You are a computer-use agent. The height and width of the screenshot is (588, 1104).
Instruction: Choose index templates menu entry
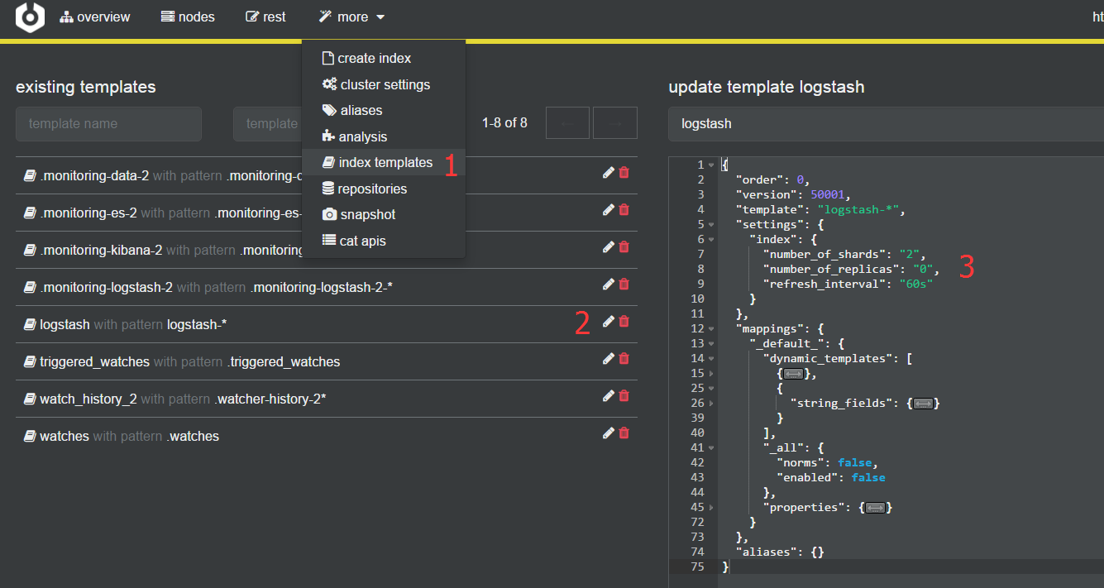point(384,162)
